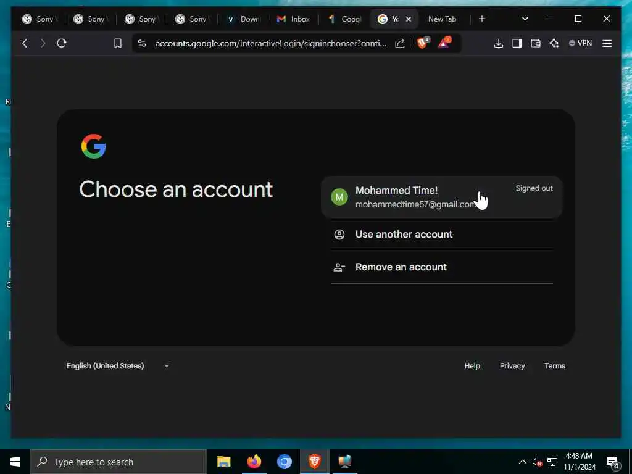Choose Remove an account
Screen dimensions: 632x474
point(442,267)
